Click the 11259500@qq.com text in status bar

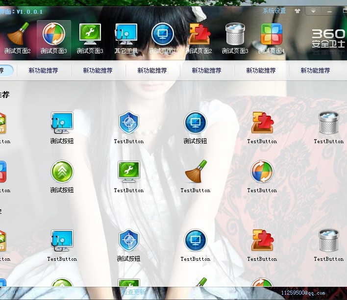(x=303, y=293)
